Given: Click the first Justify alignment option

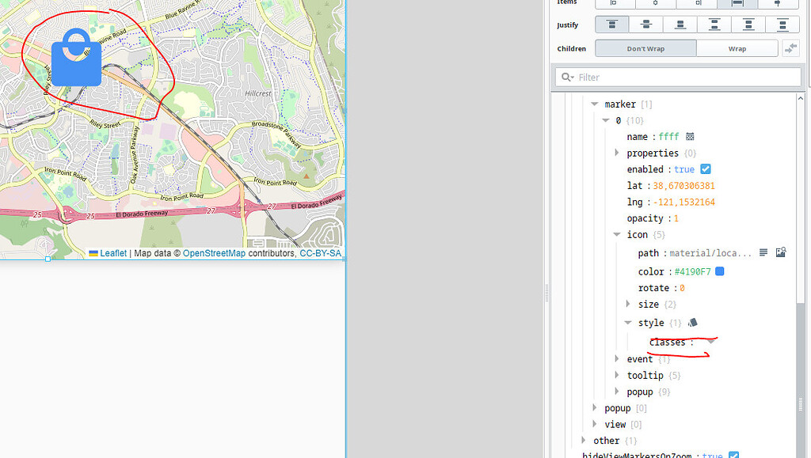Looking at the screenshot, I should click(611, 24).
